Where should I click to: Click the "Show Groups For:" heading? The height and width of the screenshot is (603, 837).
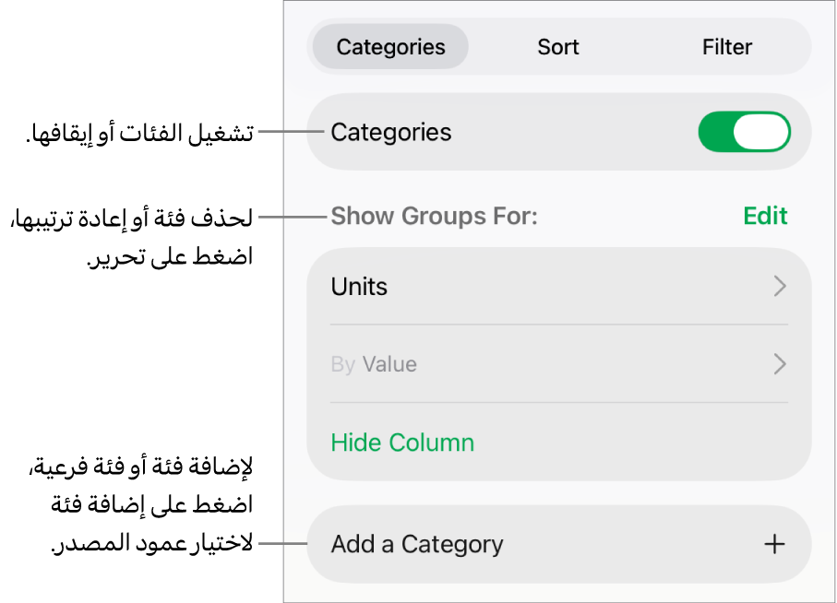tap(434, 217)
